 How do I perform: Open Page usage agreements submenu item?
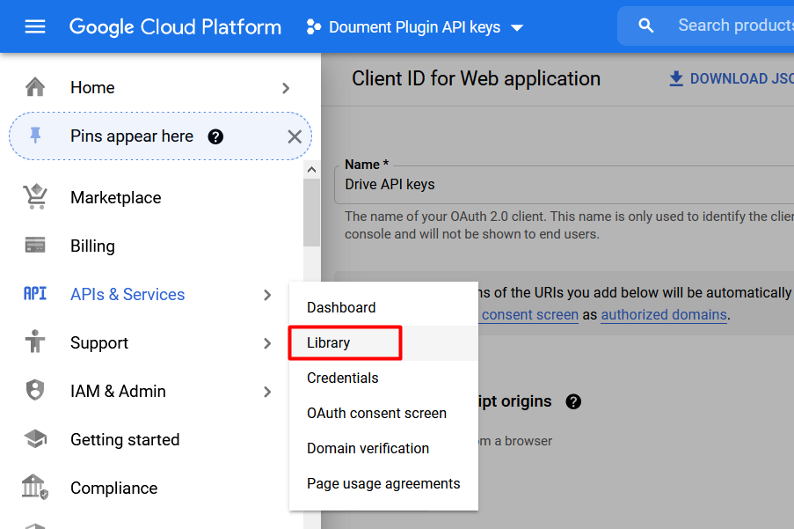pyautogui.click(x=383, y=484)
